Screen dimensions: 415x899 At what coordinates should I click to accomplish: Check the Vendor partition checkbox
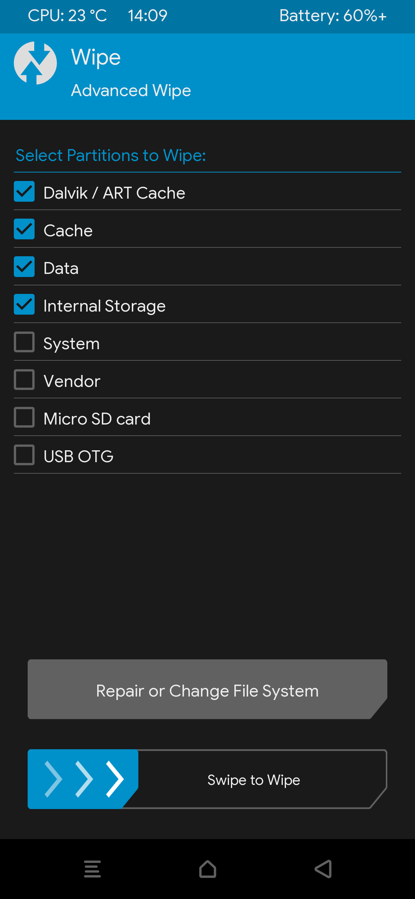24,380
